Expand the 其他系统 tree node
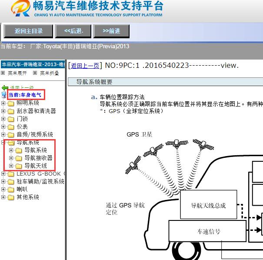This screenshot has height=260, width=263. (x=3, y=197)
